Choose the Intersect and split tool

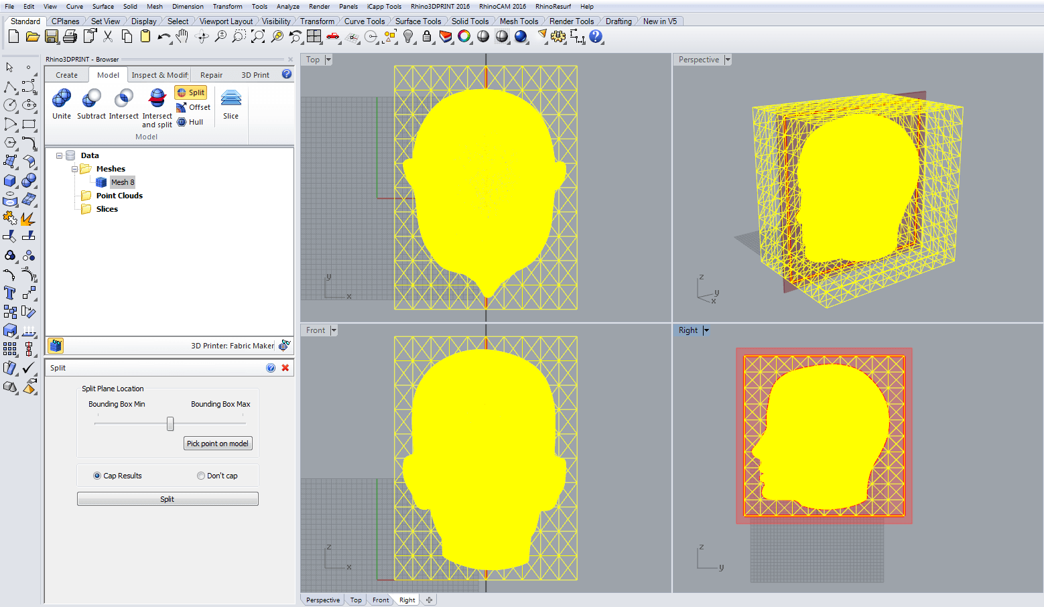(157, 99)
